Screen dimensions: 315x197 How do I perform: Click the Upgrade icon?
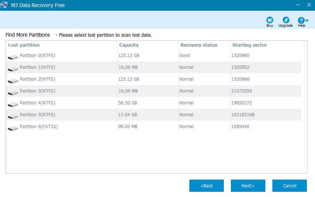pyautogui.click(x=286, y=20)
